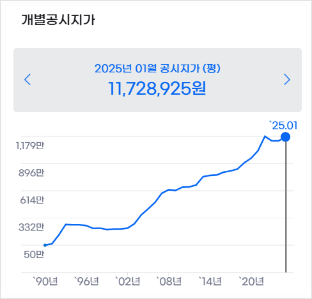Click the 1,179만 y-axis label

pos(30,146)
